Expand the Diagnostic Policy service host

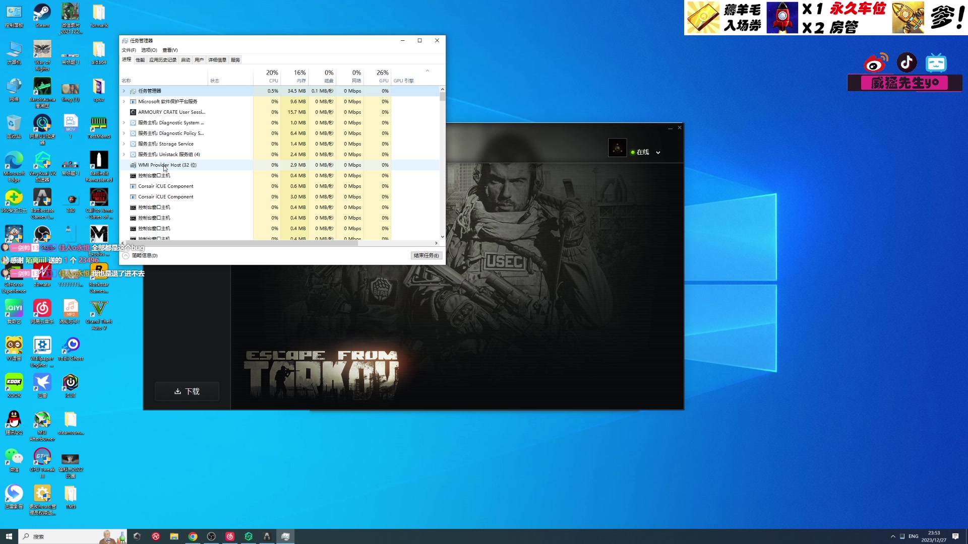tap(124, 133)
